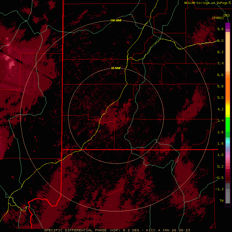Click the 2.6 scale value

[x=220, y=132]
